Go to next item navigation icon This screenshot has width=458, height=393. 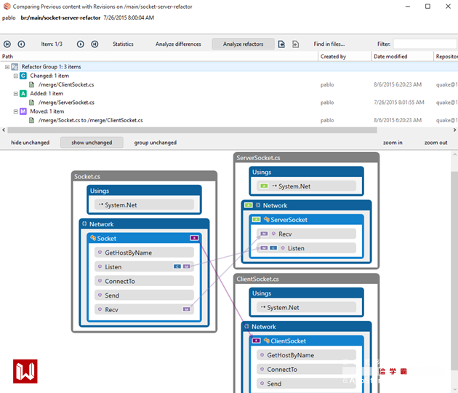click(80, 44)
